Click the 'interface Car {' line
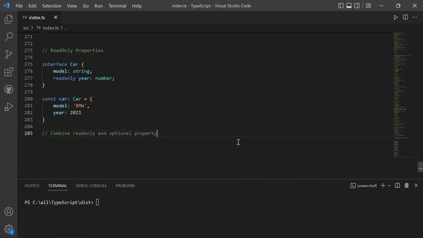Screen dimensions: 423x238 pyautogui.click(x=63, y=64)
